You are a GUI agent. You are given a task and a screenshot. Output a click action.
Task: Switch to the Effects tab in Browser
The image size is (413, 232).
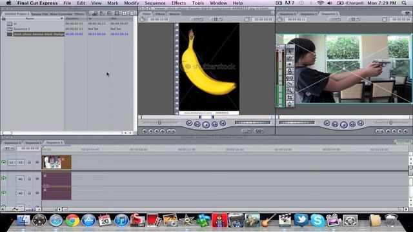click(x=79, y=14)
